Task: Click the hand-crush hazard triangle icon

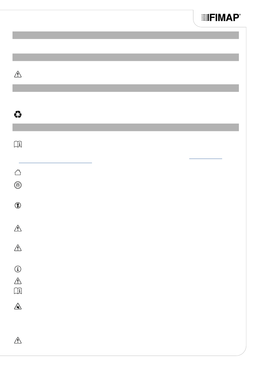Action: click(x=18, y=307)
